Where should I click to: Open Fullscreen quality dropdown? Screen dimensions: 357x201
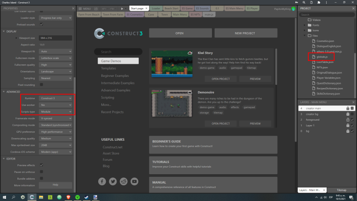pyautogui.click(x=55, y=65)
